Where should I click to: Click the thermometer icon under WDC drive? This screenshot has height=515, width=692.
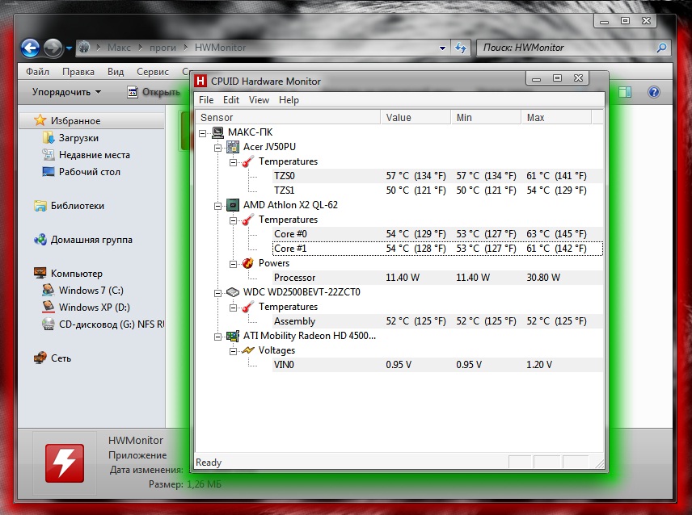coord(248,307)
